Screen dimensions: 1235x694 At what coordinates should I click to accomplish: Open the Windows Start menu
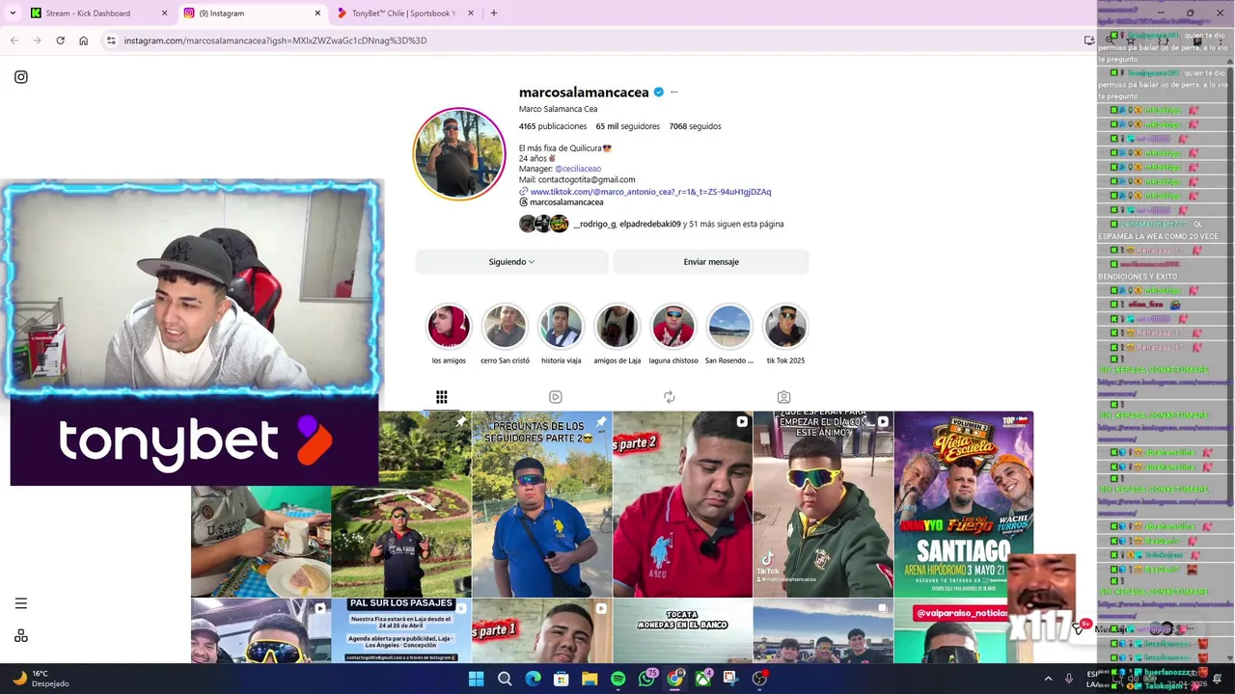pyautogui.click(x=477, y=679)
